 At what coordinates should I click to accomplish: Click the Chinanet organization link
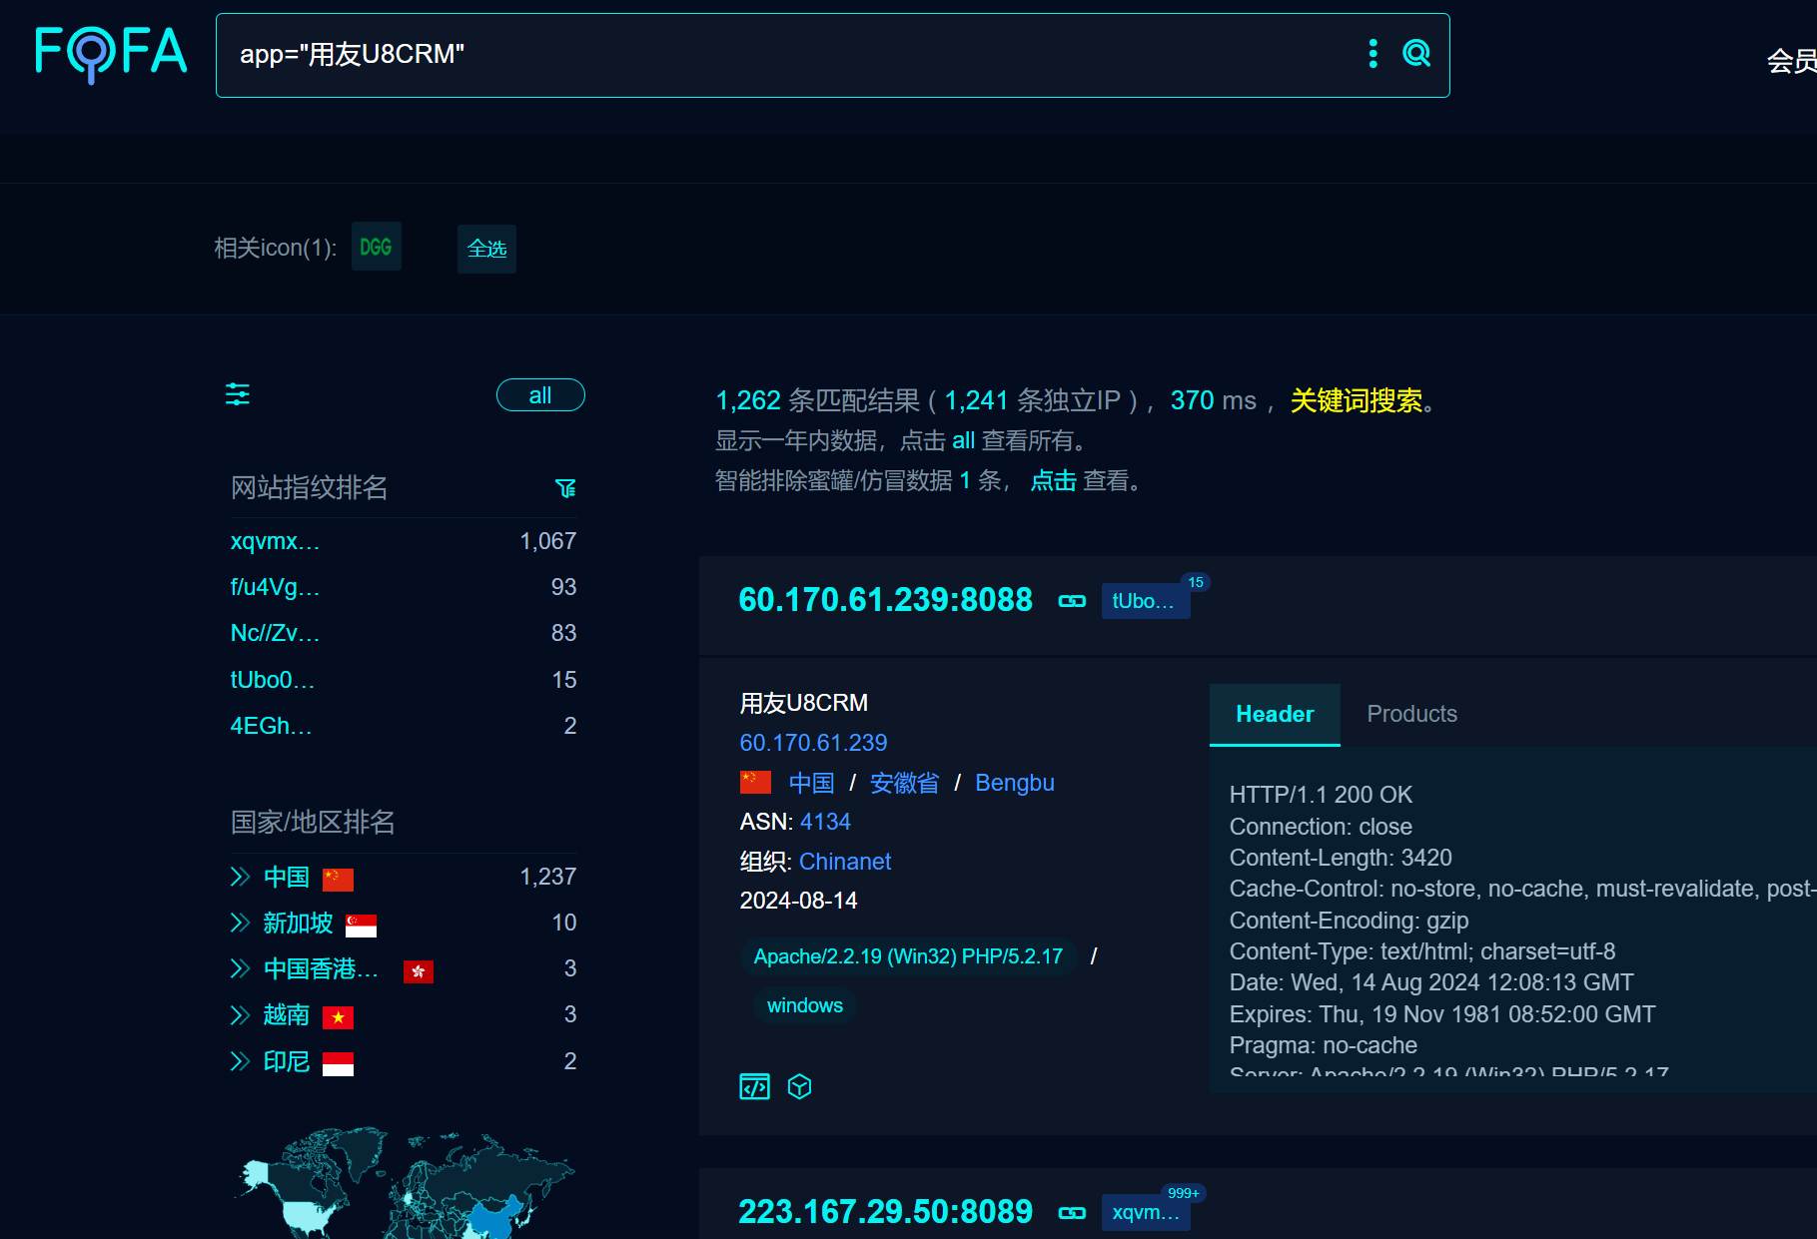point(845,862)
